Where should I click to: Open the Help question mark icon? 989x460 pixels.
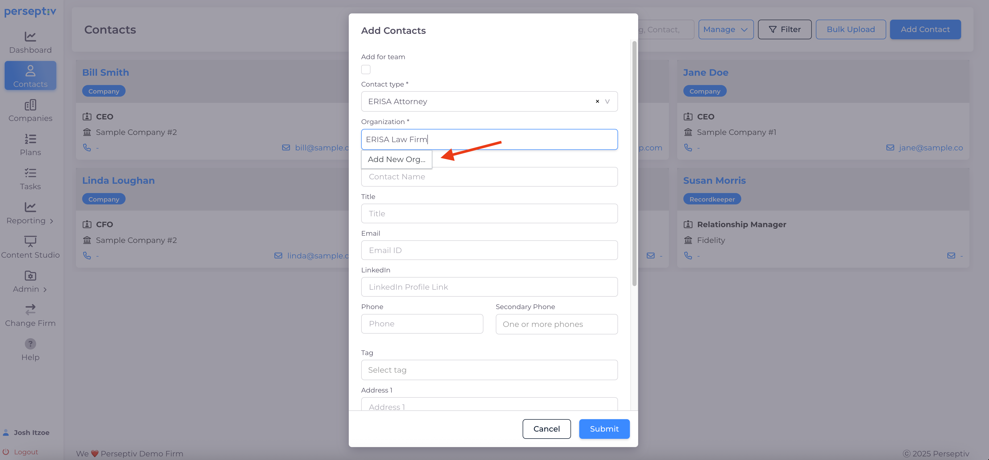pos(30,344)
